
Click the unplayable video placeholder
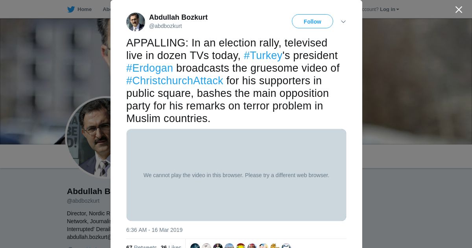coord(236,175)
